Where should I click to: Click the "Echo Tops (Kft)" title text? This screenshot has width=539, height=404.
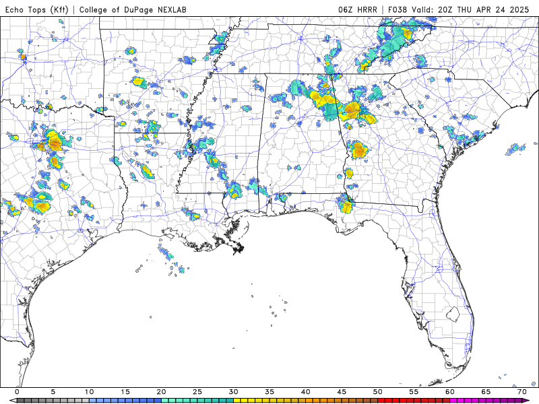coord(36,9)
